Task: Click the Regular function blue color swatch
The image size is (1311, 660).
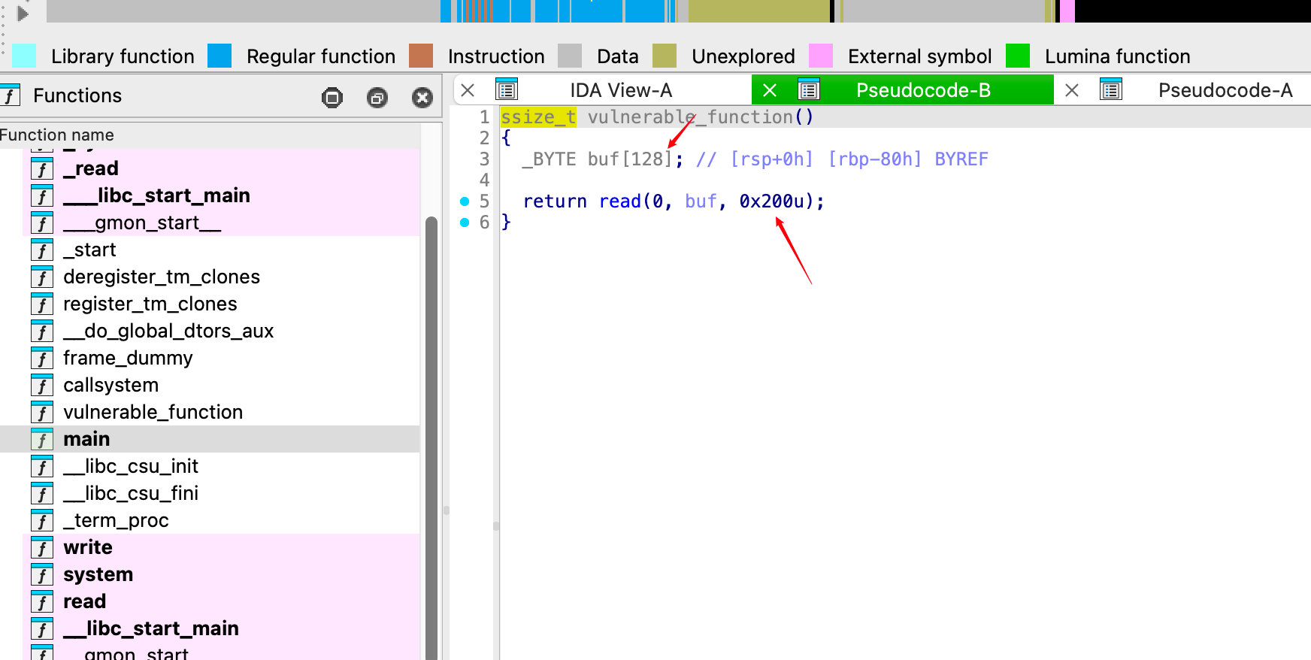Action: pos(220,56)
